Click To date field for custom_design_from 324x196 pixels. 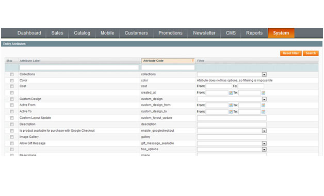(250, 105)
